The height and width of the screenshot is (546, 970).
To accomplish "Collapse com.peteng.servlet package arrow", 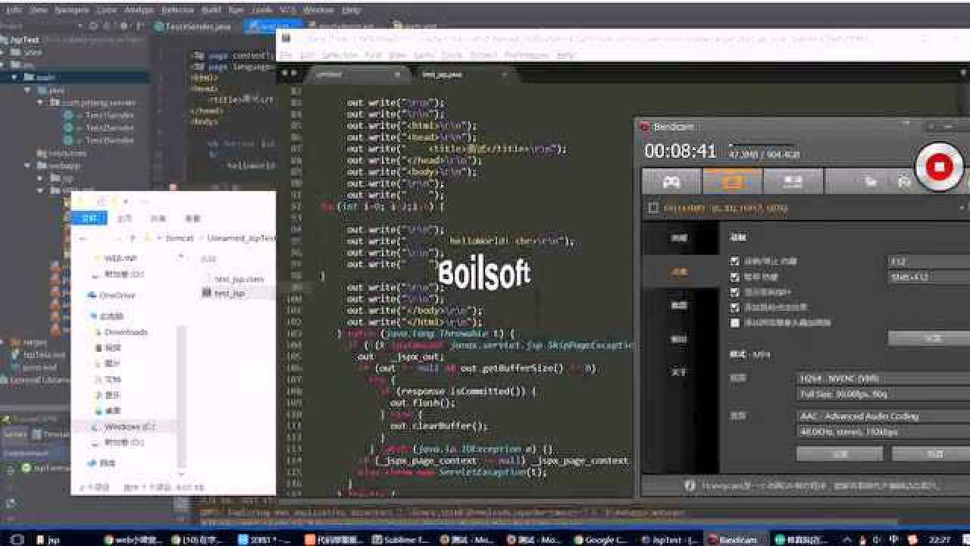I will coord(40,102).
